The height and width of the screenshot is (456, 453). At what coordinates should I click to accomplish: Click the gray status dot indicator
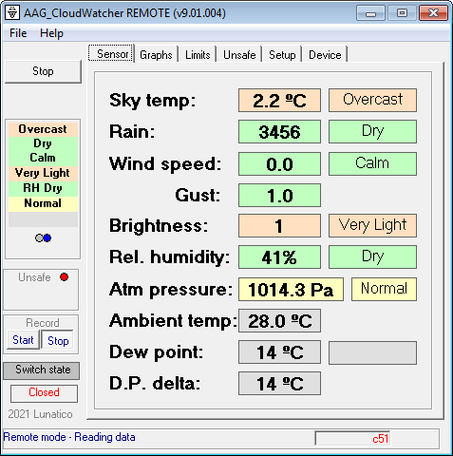point(39,237)
